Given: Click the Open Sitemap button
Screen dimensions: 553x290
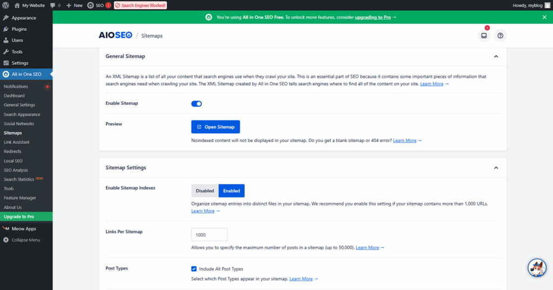Looking at the screenshot, I should tap(215, 127).
